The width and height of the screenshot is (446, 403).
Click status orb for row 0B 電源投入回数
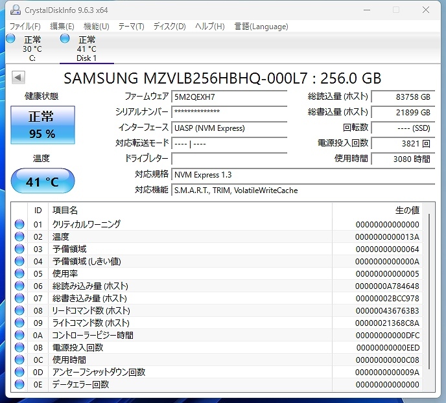[19, 347]
